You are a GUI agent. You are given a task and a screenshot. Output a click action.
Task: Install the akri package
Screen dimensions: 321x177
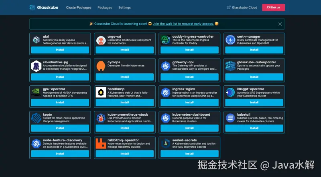coord(60,50)
